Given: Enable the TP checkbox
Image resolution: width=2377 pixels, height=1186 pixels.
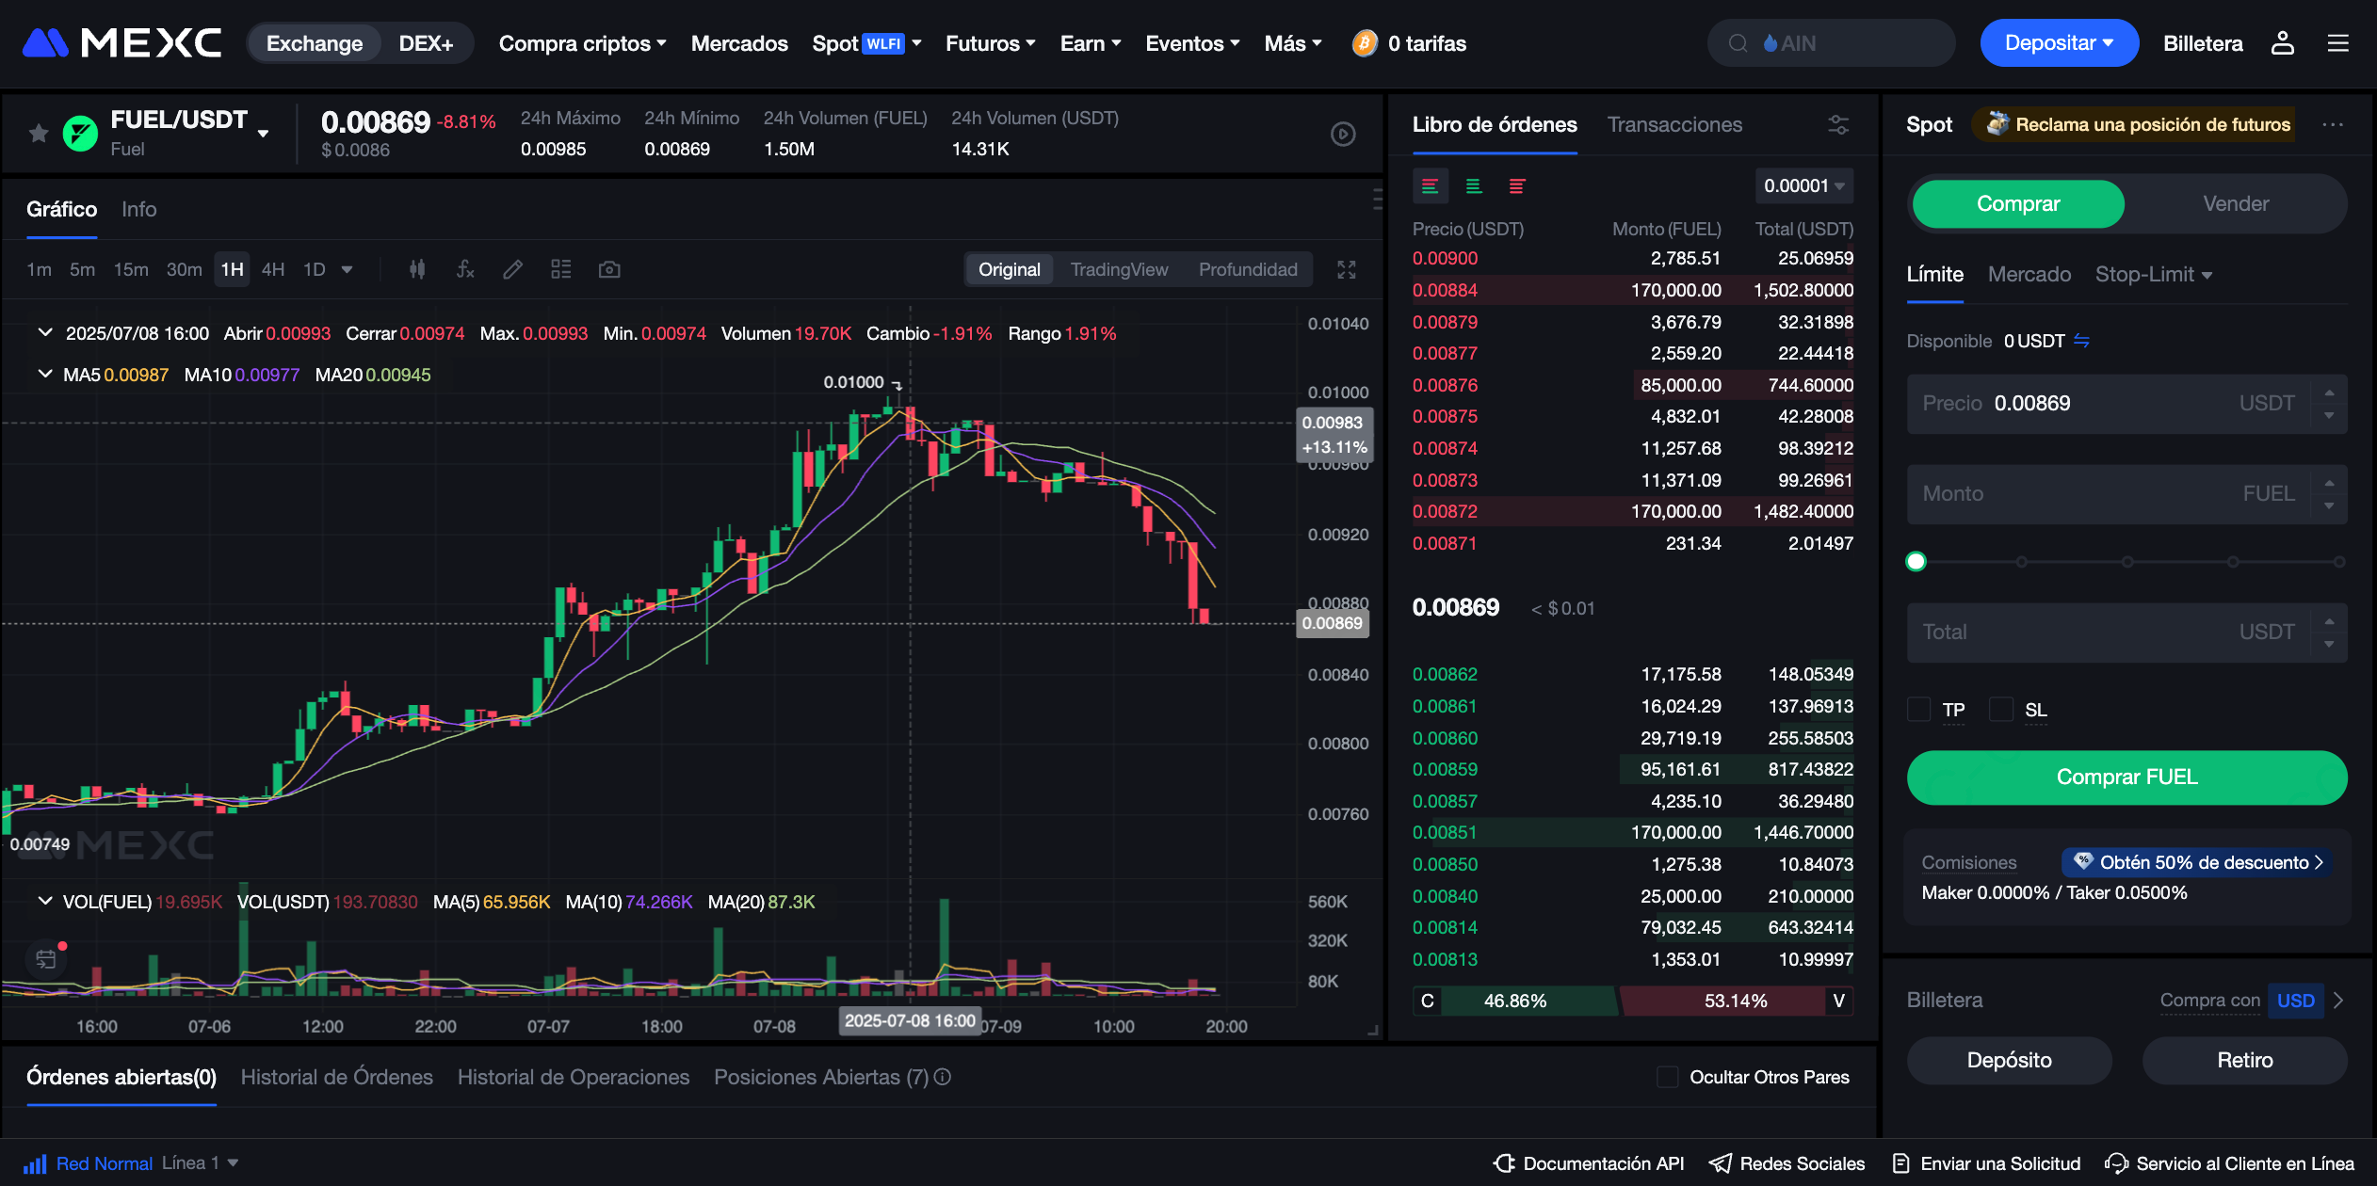Looking at the screenshot, I should pyautogui.click(x=1918, y=710).
